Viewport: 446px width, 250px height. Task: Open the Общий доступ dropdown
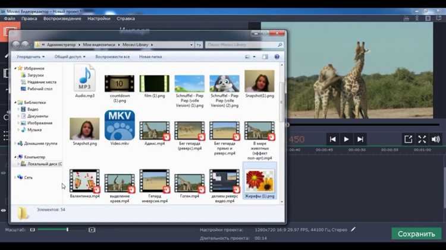(x=70, y=57)
